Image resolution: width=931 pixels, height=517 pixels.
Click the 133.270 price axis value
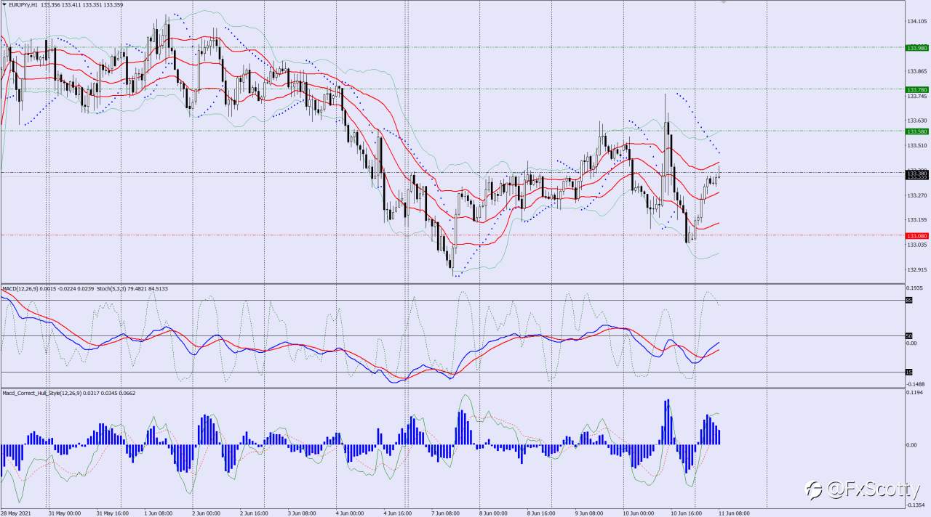[916, 195]
